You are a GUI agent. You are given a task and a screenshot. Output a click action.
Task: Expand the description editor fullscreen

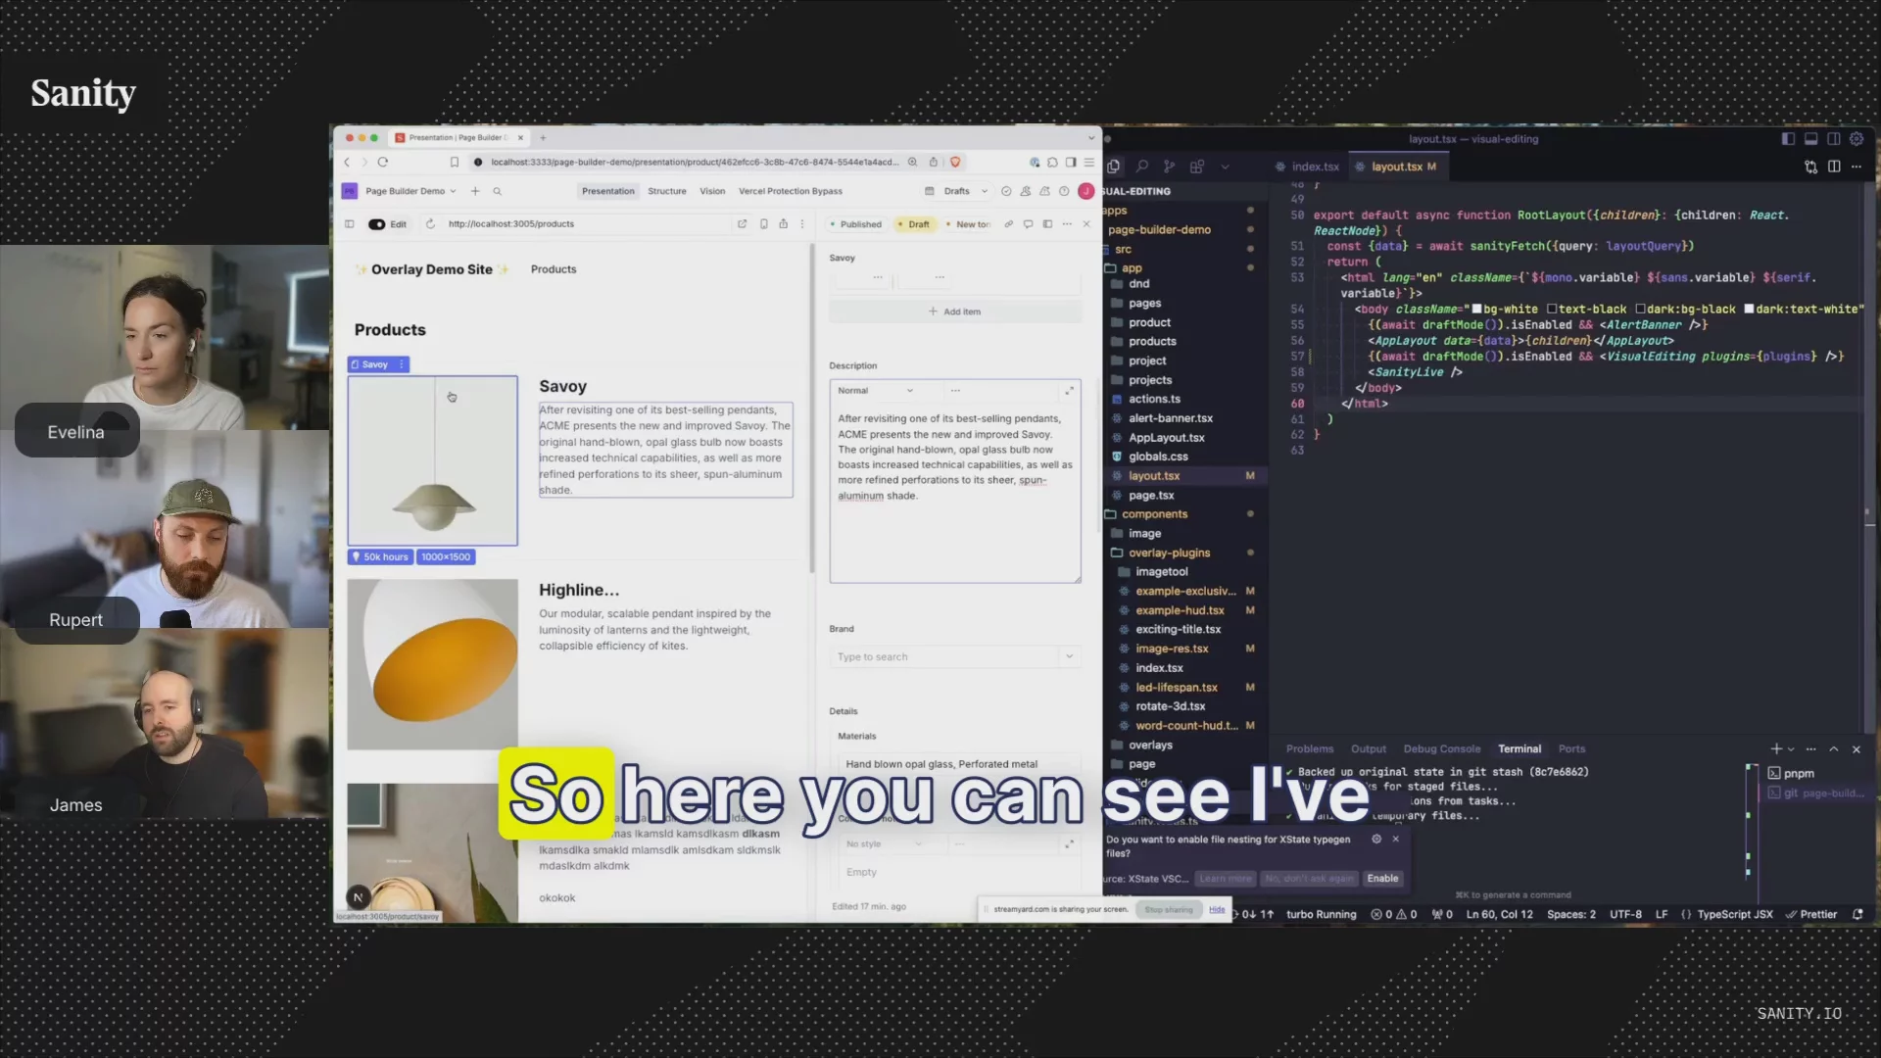tap(1069, 391)
